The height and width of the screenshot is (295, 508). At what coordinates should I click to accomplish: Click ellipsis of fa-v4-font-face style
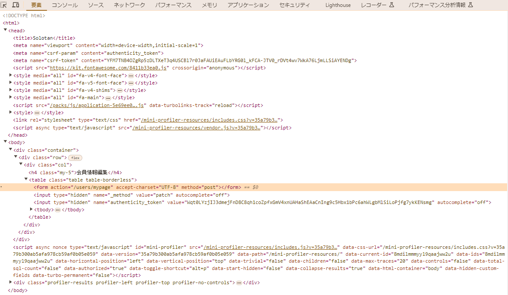coord(131,76)
